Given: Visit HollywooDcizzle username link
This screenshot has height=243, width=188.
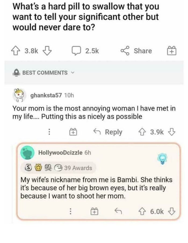Looking at the screenshot, I should 60,153.
